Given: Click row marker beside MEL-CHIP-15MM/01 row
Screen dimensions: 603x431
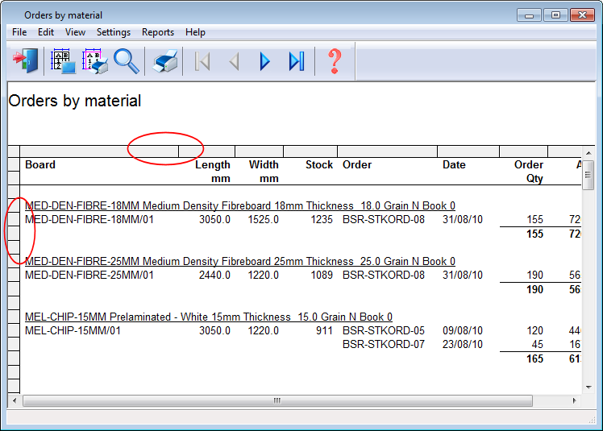Looking at the screenshot, I should pos(14,330).
